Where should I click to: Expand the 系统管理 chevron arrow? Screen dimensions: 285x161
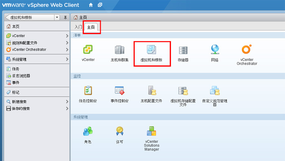pyautogui.click(x=67, y=59)
